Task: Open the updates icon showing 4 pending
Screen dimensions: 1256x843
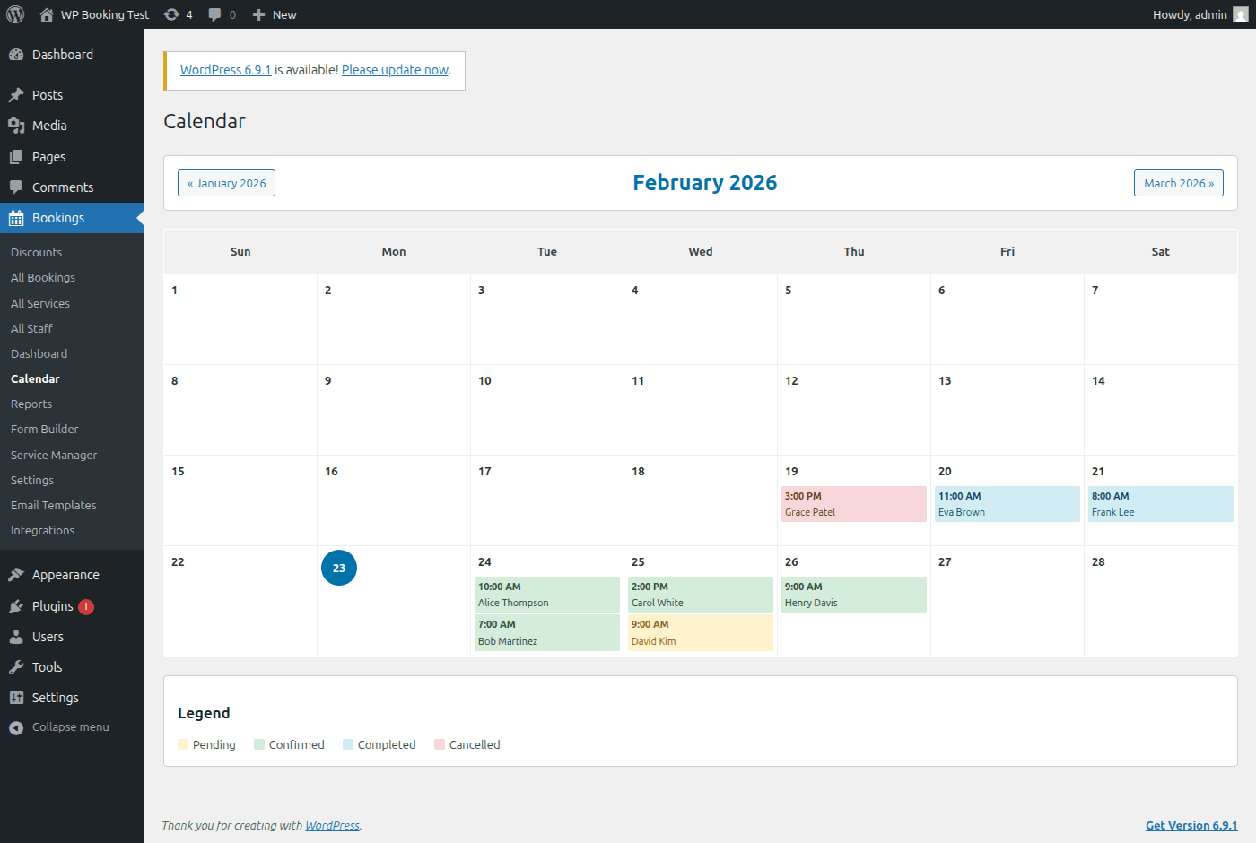Action: pos(170,13)
